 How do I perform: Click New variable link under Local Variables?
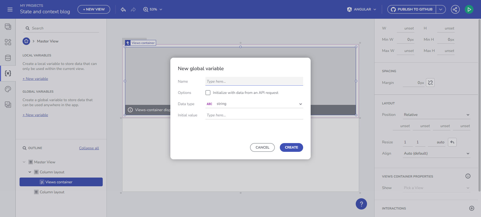point(35,79)
